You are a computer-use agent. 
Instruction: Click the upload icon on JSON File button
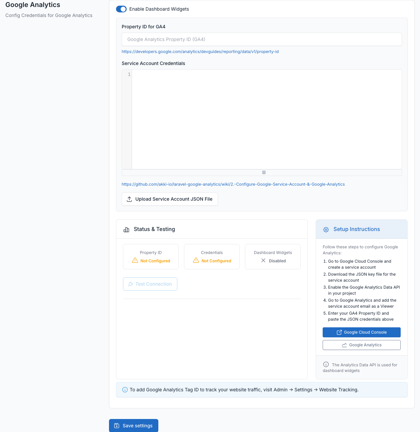[x=129, y=199]
